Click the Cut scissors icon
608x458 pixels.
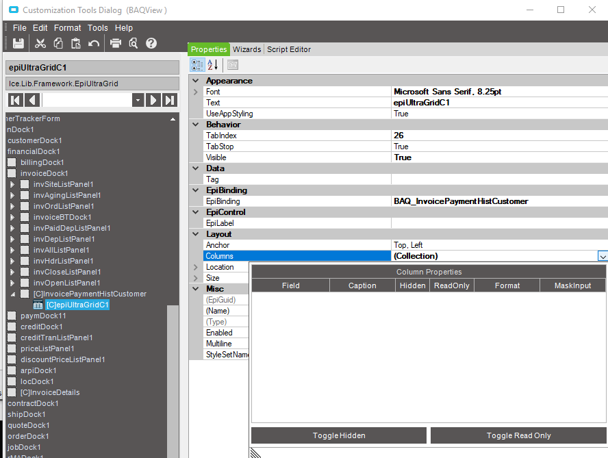pyautogui.click(x=40, y=43)
